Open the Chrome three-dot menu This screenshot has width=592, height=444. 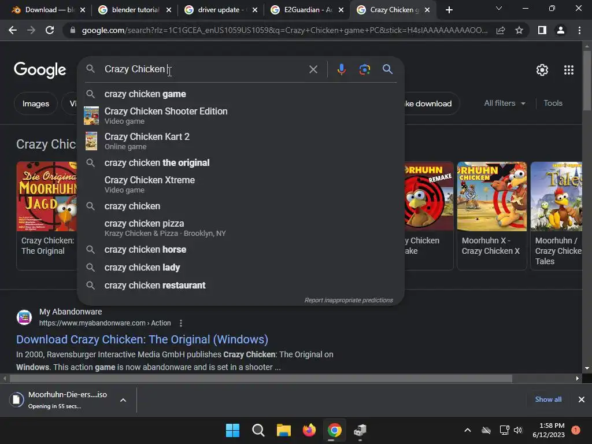579,30
